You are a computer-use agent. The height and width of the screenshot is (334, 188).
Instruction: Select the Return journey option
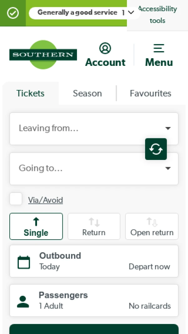click(x=94, y=227)
